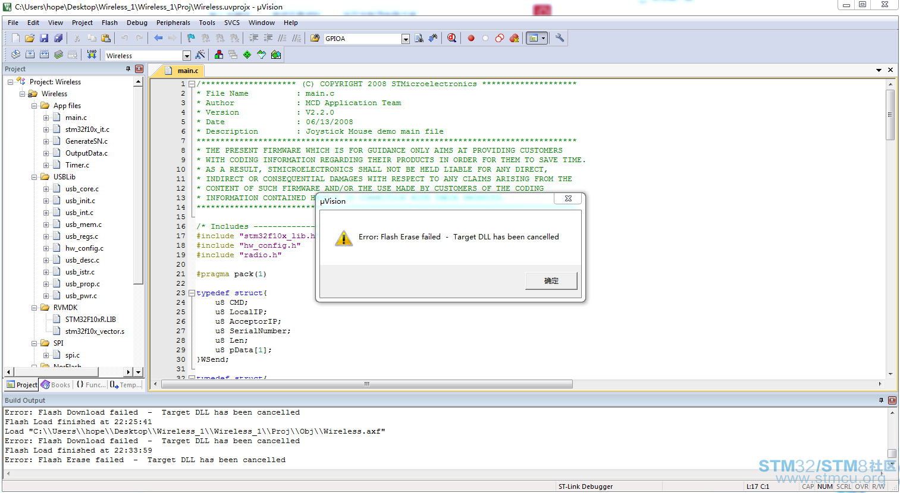Select STM32F10xR.LIB in project tree
The image size is (900, 493).
point(90,320)
